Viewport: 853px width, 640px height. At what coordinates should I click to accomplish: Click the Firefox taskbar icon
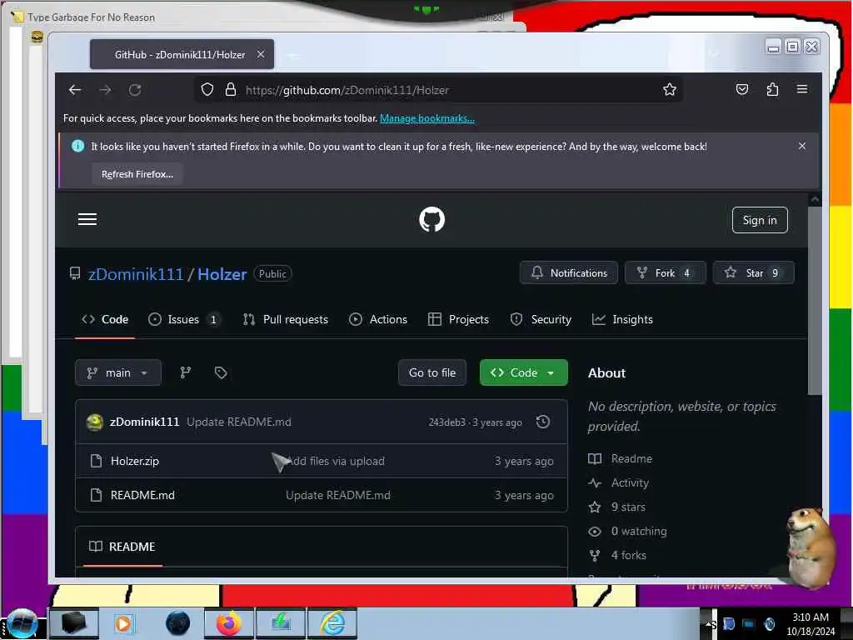point(229,623)
